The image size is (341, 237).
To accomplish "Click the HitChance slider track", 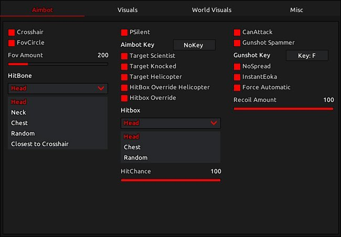I will 170,180.
